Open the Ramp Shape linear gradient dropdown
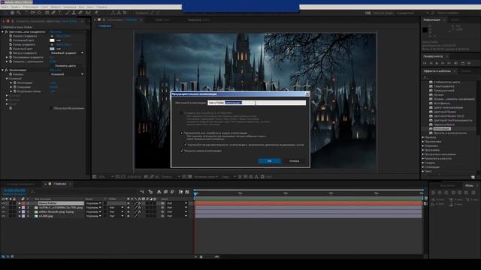The width and height of the screenshot is (481, 270). pyautogui.click(x=67, y=53)
